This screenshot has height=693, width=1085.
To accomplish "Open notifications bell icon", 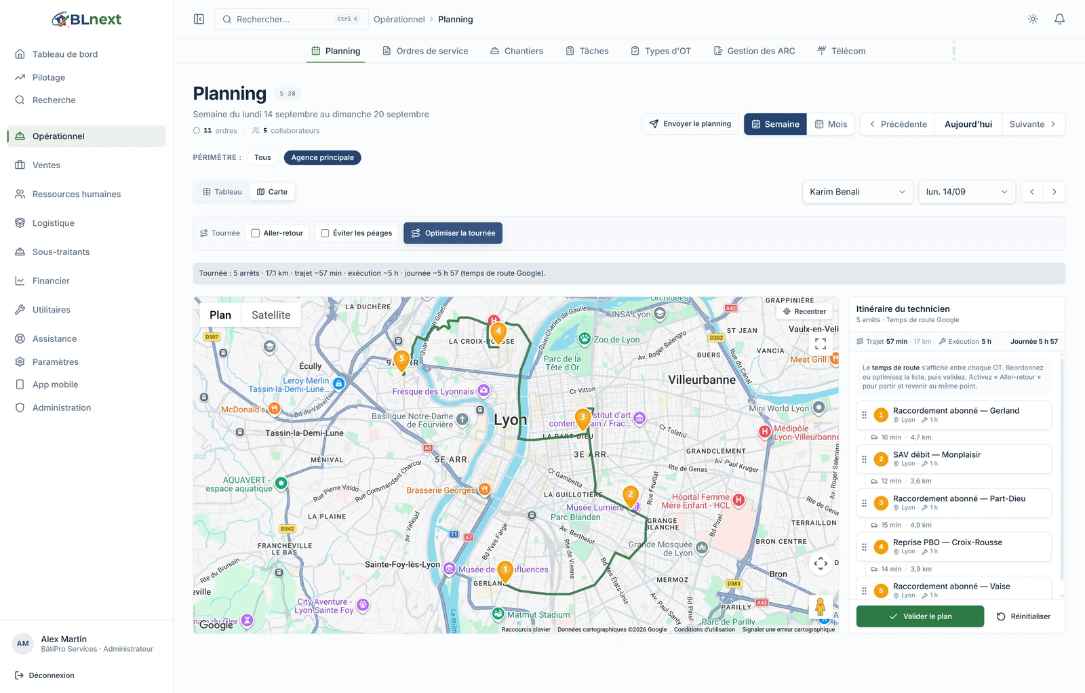I will tap(1059, 19).
